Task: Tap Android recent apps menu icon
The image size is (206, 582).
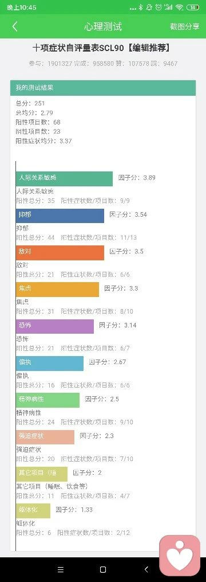Action: [x=61, y=570]
